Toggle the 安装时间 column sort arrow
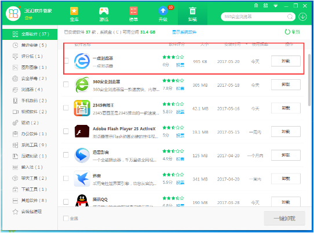The width and height of the screenshot is (314, 233). pyautogui.click(x=247, y=44)
